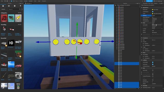Open the Marketplace tab in Toolbox
The image size is (164, 92).
[x=3, y=6]
